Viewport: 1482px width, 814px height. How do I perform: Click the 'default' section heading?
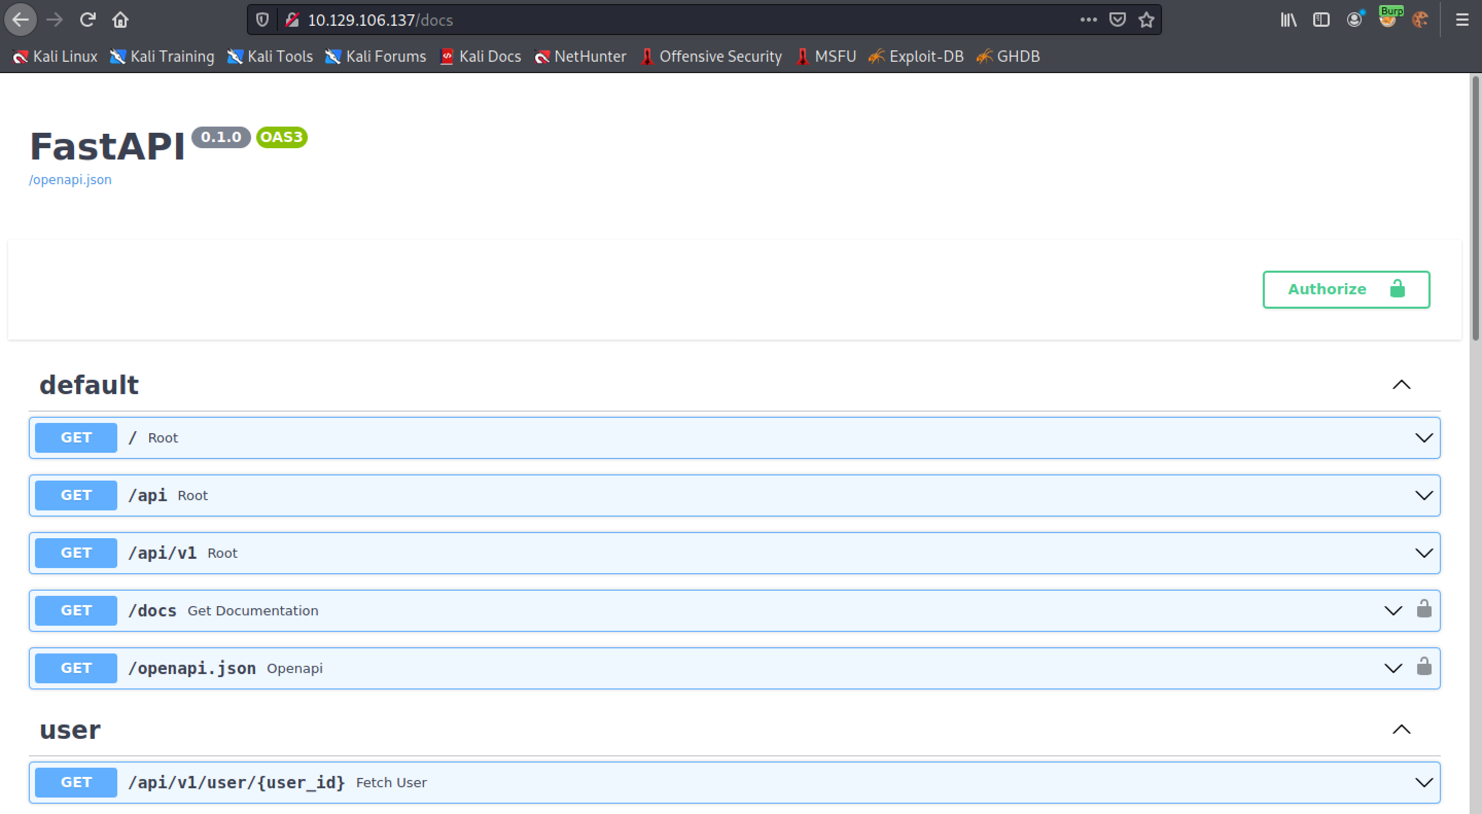pos(89,385)
